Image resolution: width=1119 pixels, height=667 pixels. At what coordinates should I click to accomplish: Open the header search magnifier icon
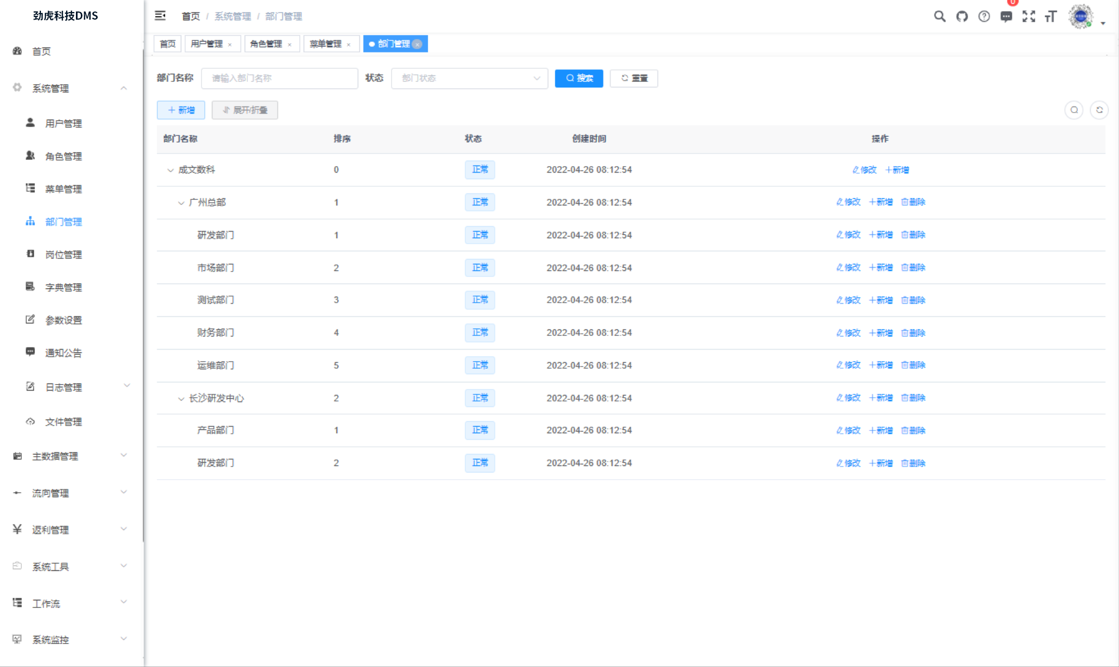(x=939, y=16)
